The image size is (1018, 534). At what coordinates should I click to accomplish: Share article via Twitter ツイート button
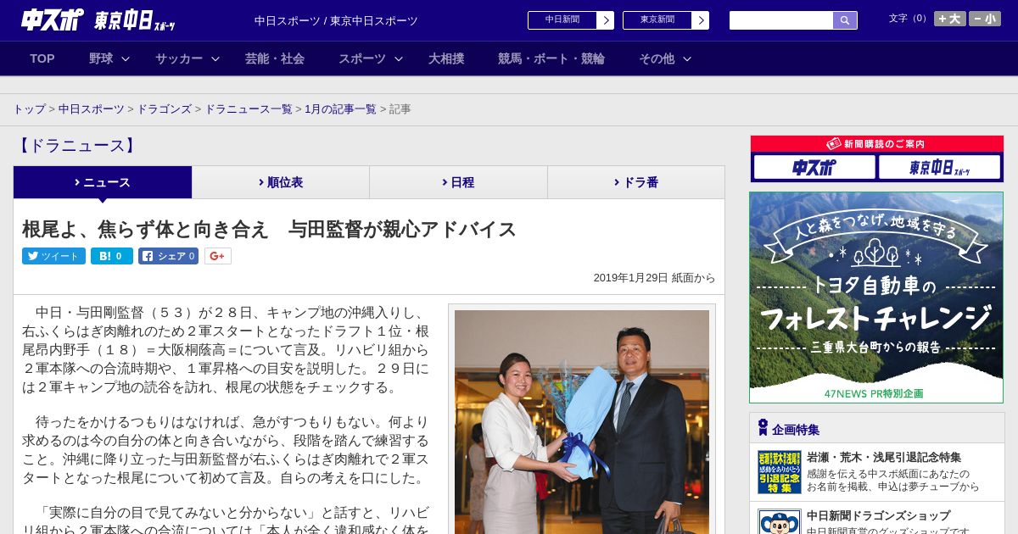[53, 256]
